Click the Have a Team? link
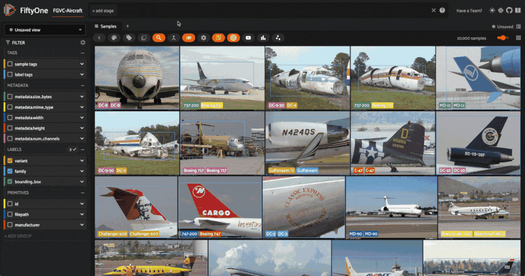 point(469,10)
